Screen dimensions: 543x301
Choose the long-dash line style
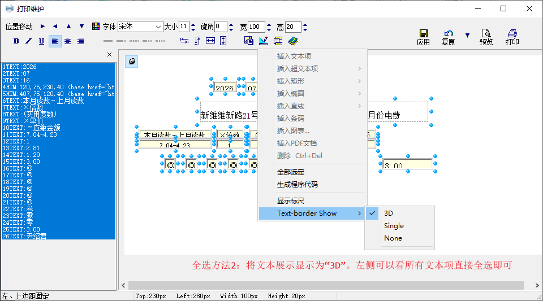(121, 41)
